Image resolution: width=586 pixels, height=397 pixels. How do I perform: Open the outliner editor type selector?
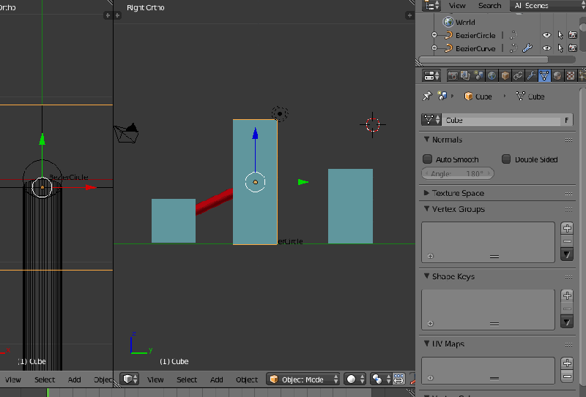pos(431,6)
